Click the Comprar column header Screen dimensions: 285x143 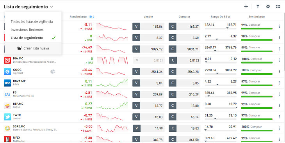[184, 17]
